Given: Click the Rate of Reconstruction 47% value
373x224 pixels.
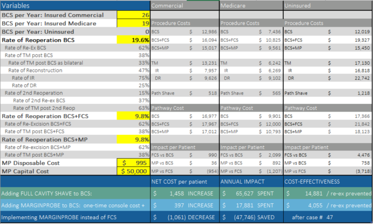Looking at the screenshot, I should (x=144, y=71).
